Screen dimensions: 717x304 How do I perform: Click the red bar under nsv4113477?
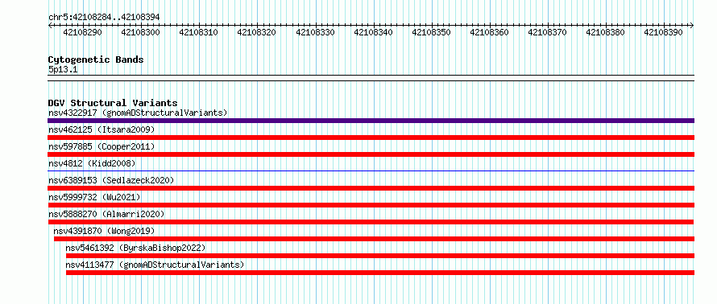click(x=380, y=273)
